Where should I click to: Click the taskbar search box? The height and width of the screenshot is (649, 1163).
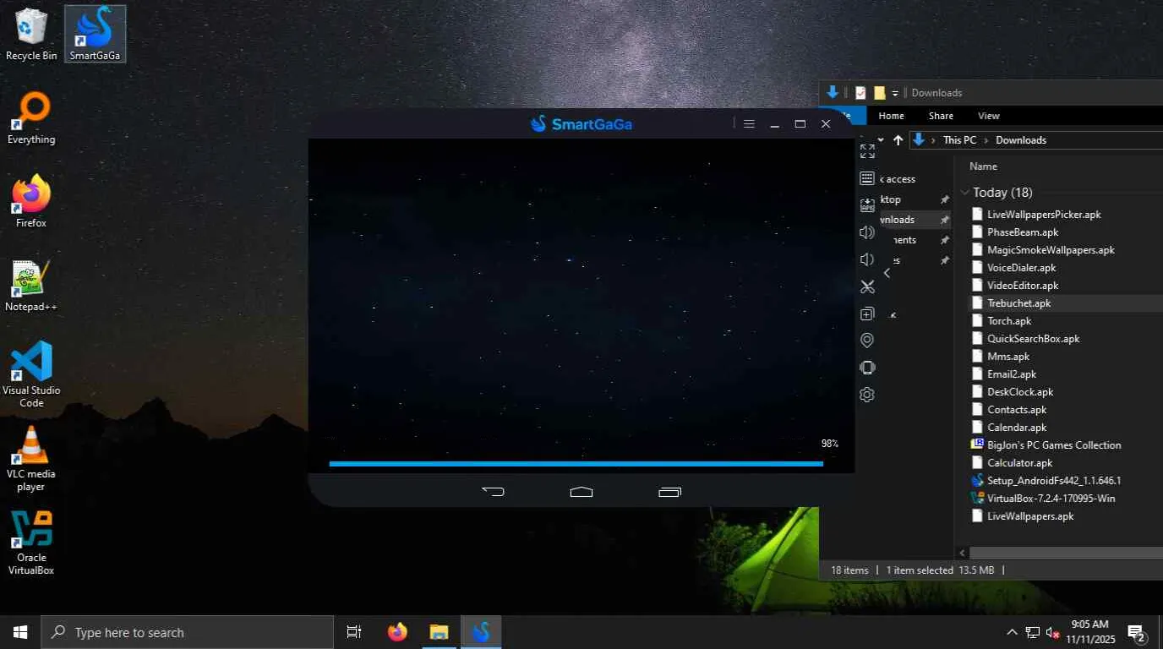click(188, 632)
